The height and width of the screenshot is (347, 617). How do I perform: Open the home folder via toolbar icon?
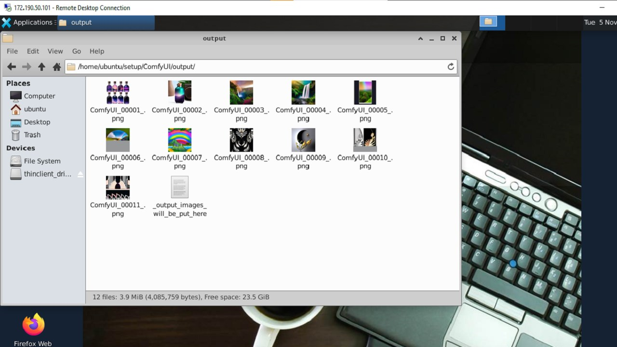[56, 67]
